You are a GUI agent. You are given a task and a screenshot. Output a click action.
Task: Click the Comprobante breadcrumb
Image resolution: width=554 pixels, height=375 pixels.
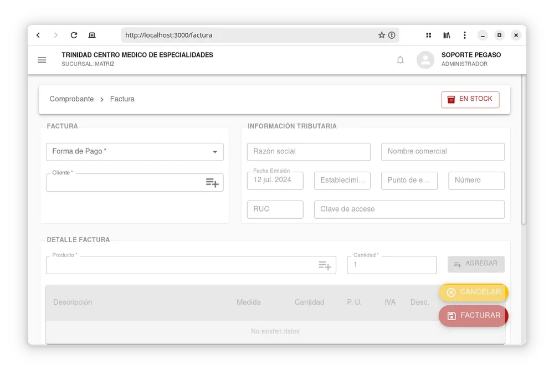(71, 99)
